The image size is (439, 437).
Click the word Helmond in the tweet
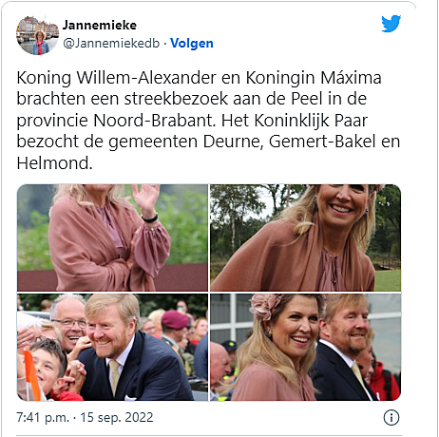[x=54, y=163]
